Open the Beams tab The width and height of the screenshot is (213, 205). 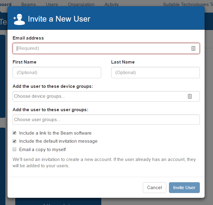pos(28,4)
